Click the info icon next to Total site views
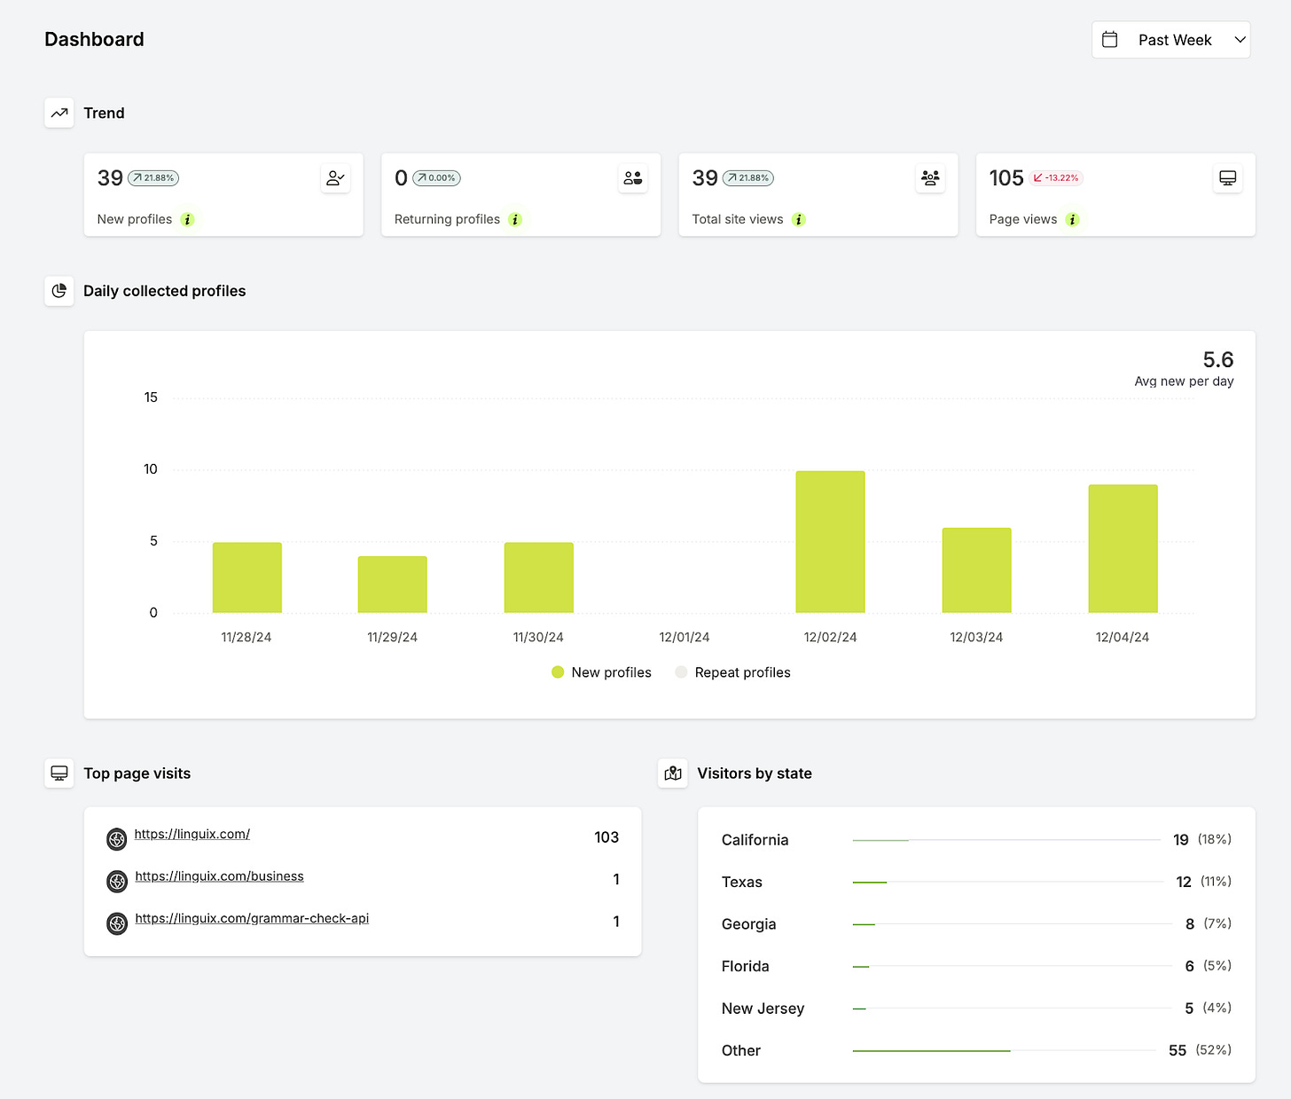Viewport: 1291px width, 1099px height. click(798, 220)
